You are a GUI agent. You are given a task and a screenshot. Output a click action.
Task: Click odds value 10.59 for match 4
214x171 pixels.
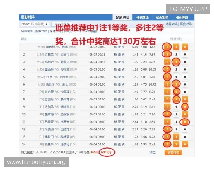tap(152, 69)
